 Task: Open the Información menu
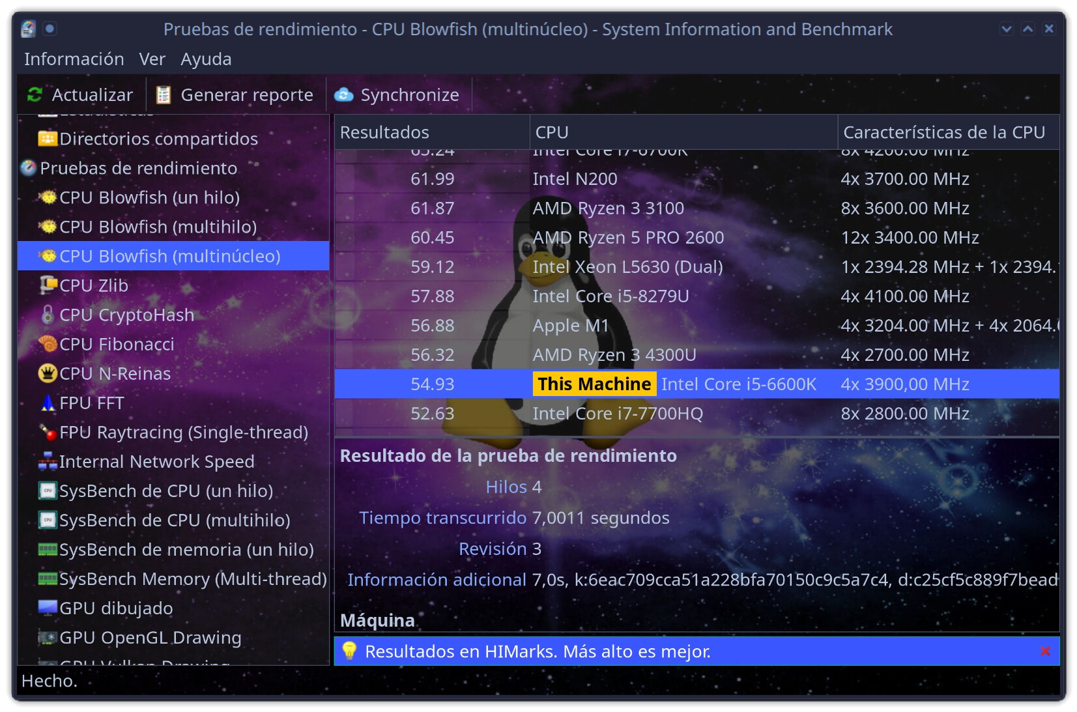(74, 59)
